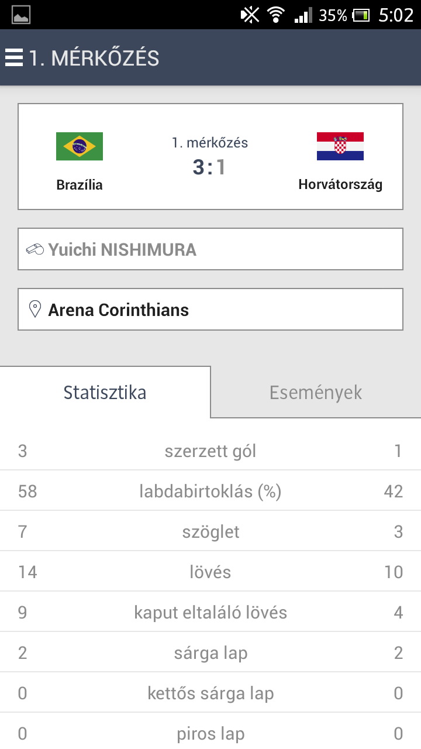This screenshot has width=421, height=749.
Task: Select the Horvátország team name
Action: [x=340, y=185]
